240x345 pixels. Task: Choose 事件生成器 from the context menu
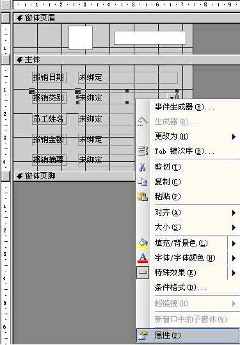click(184, 107)
